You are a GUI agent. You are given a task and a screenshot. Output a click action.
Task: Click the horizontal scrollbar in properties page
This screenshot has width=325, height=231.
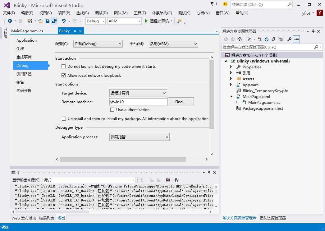coord(123,159)
